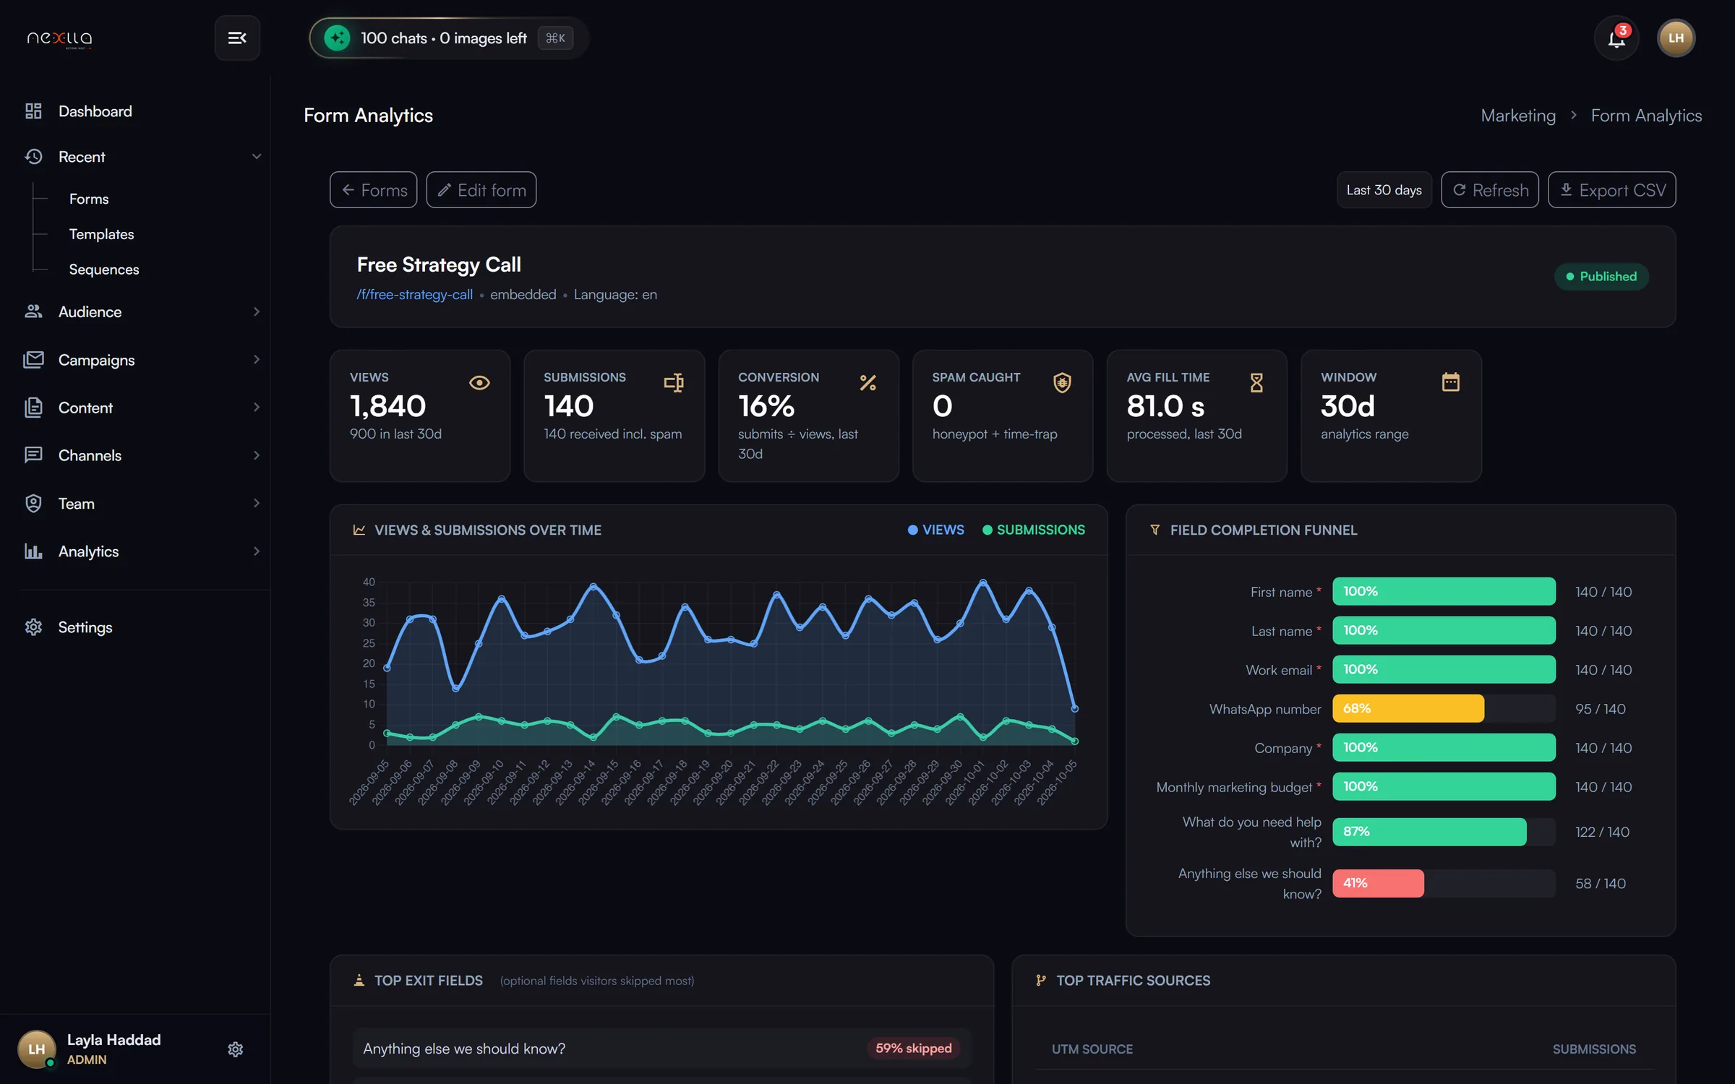Viewport: 1735px width, 1084px height.
Task: Go back with the Forms button
Action: tap(373, 189)
